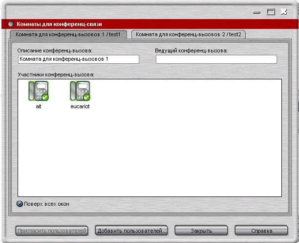The height and width of the screenshot is (243, 299).
Task: Focus the empty Ведущий конференц-вызова field
Action: click(216, 59)
